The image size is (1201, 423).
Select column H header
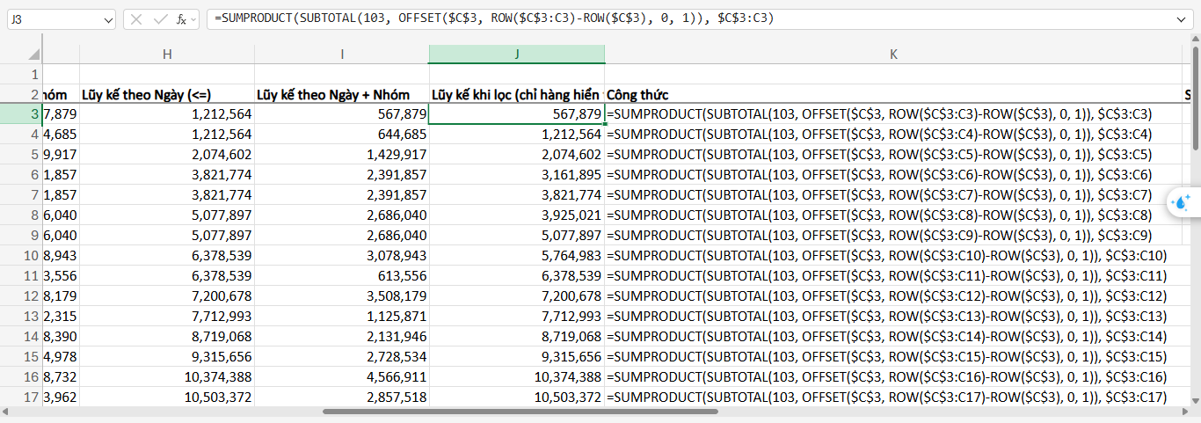[167, 54]
